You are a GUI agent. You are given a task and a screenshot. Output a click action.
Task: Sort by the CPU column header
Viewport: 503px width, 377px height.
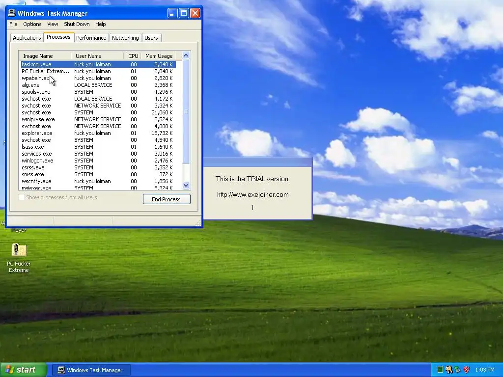click(x=133, y=56)
